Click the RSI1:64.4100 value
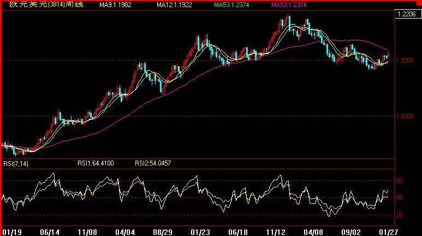 (x=96, y=163)
